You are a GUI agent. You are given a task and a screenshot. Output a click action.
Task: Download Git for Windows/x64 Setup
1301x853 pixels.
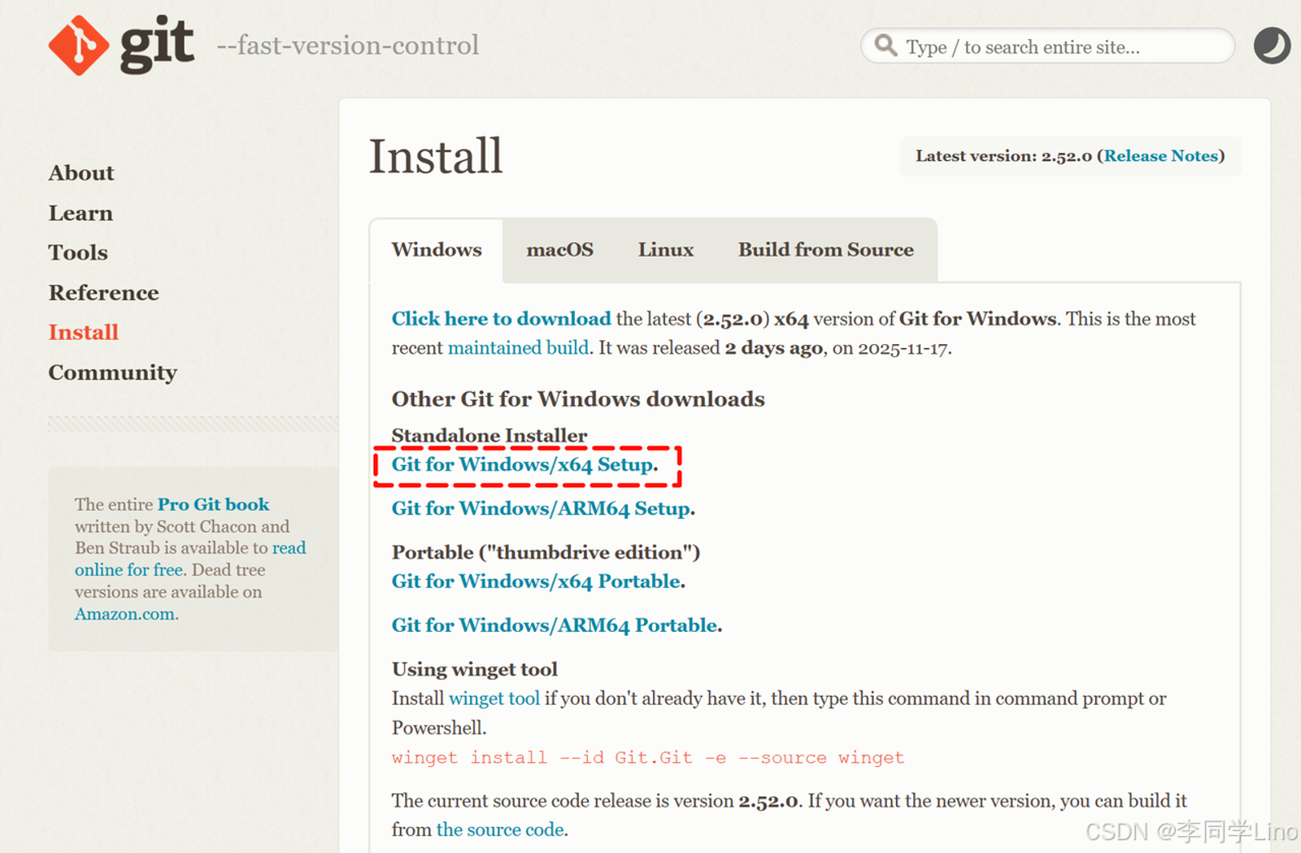(523, 464)
